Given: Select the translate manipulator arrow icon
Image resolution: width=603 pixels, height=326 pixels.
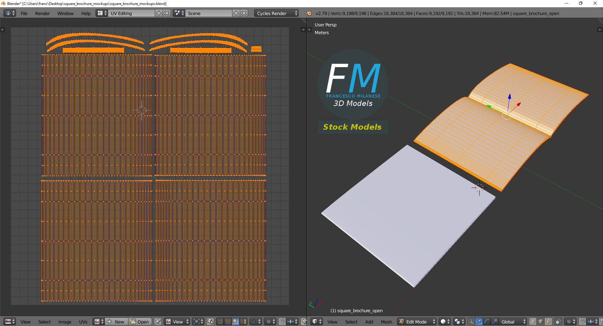Looking at the screenshot, I should 479,322.
